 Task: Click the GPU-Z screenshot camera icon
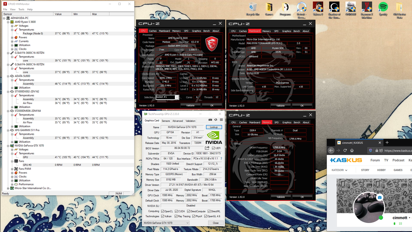pyautogui.click(x=210, y=120)
